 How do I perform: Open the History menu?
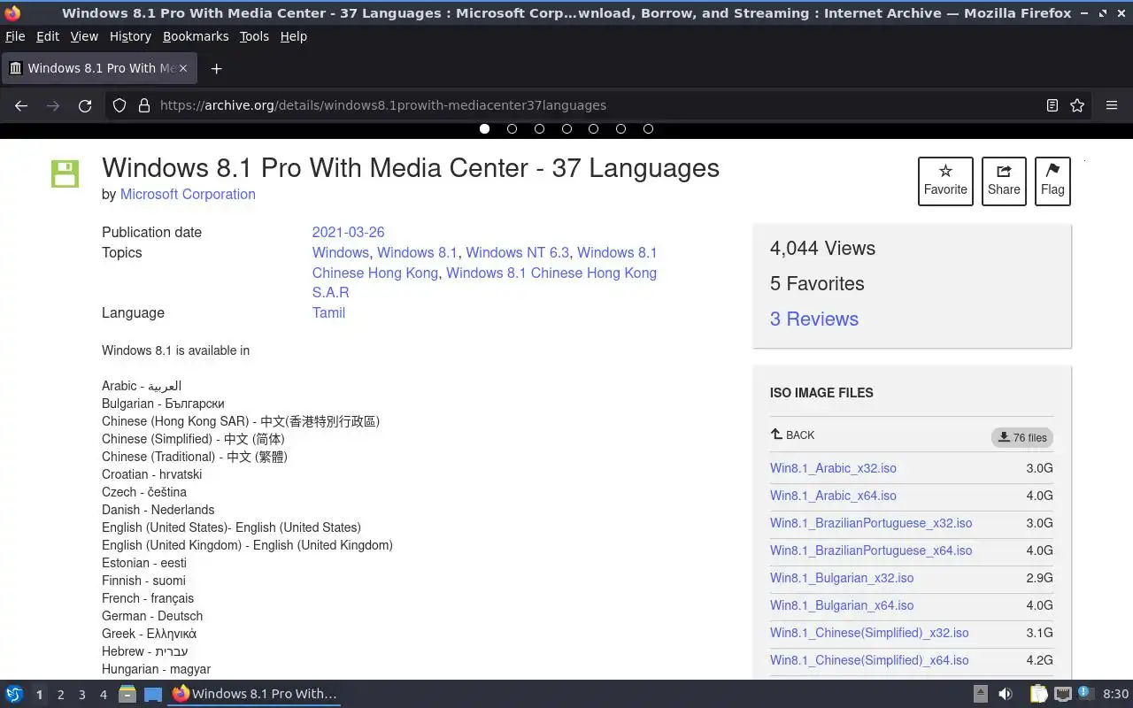click(x=130, y=36)
